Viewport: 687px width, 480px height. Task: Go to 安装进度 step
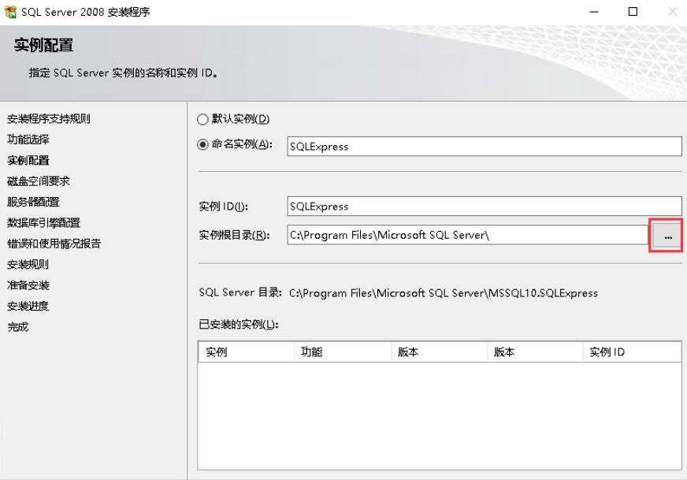28,306
